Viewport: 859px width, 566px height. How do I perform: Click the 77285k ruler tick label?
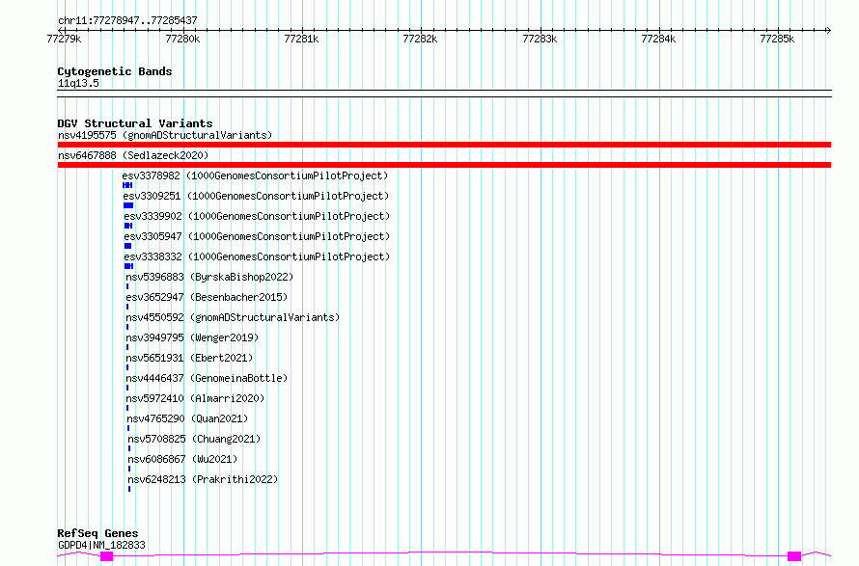(x=777, y=39)
